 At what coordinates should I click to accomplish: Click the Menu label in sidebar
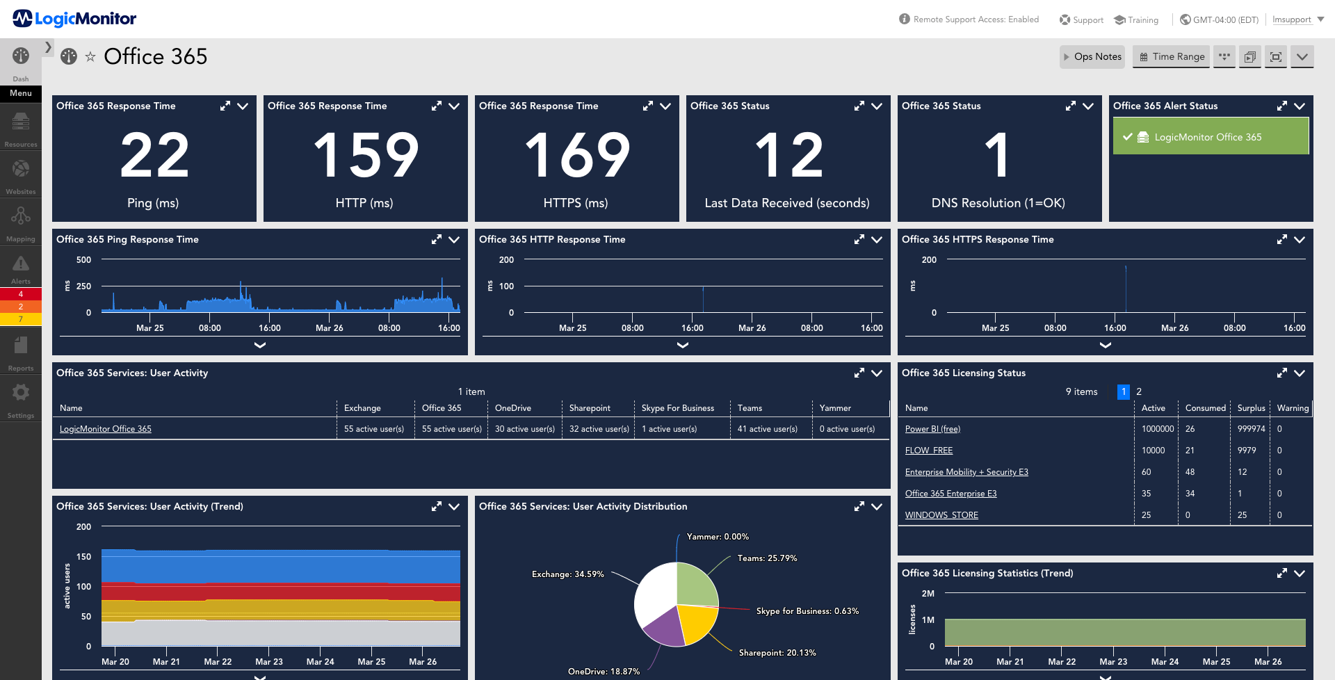(21, 93)
